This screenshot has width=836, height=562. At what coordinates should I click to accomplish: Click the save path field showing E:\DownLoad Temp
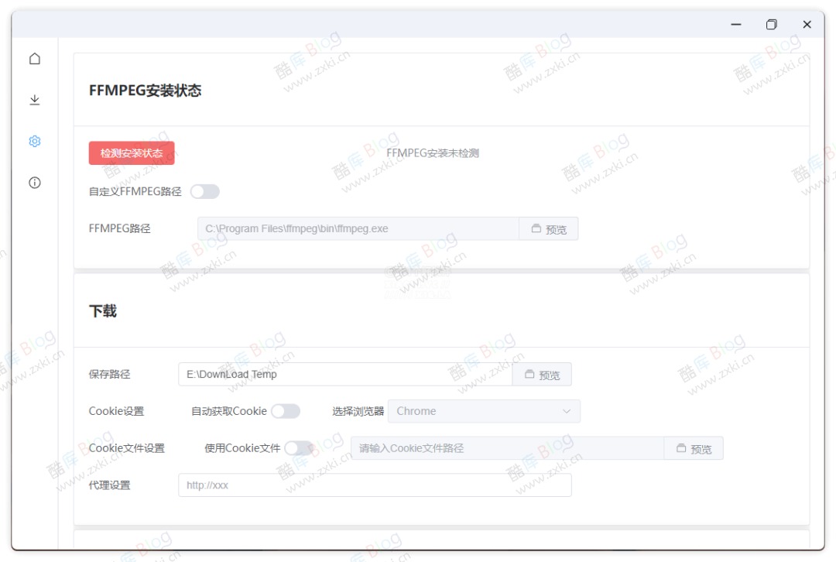tap(344, 374)
